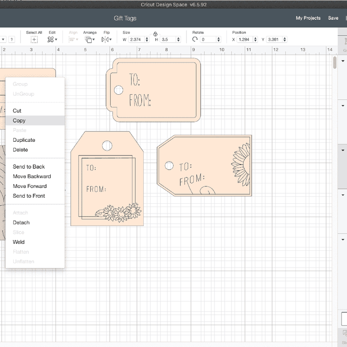Click the Rotate value stepper arrows
This screenshot has width=347, height=347.
point(219,40)
